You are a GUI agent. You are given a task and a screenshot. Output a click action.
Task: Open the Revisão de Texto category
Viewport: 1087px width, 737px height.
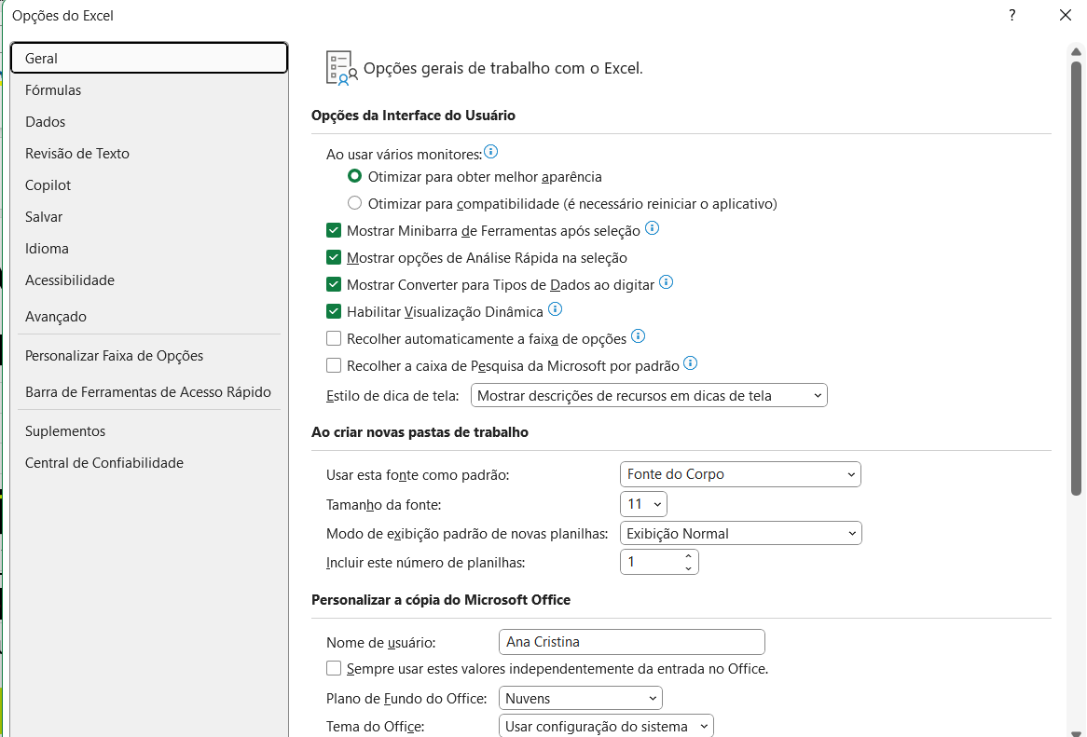[x=149, y=153]
